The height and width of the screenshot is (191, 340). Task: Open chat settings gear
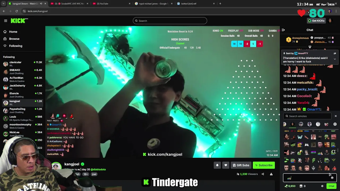click(322, 186)
